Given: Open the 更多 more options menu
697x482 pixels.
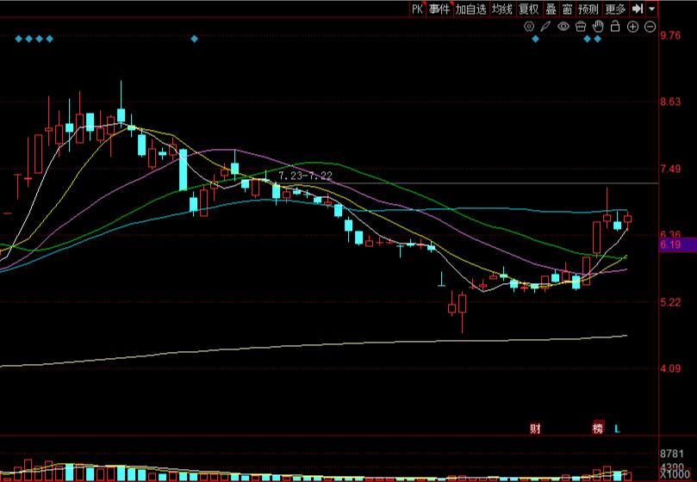Looking at the screenshot, I should coord(616,9).
